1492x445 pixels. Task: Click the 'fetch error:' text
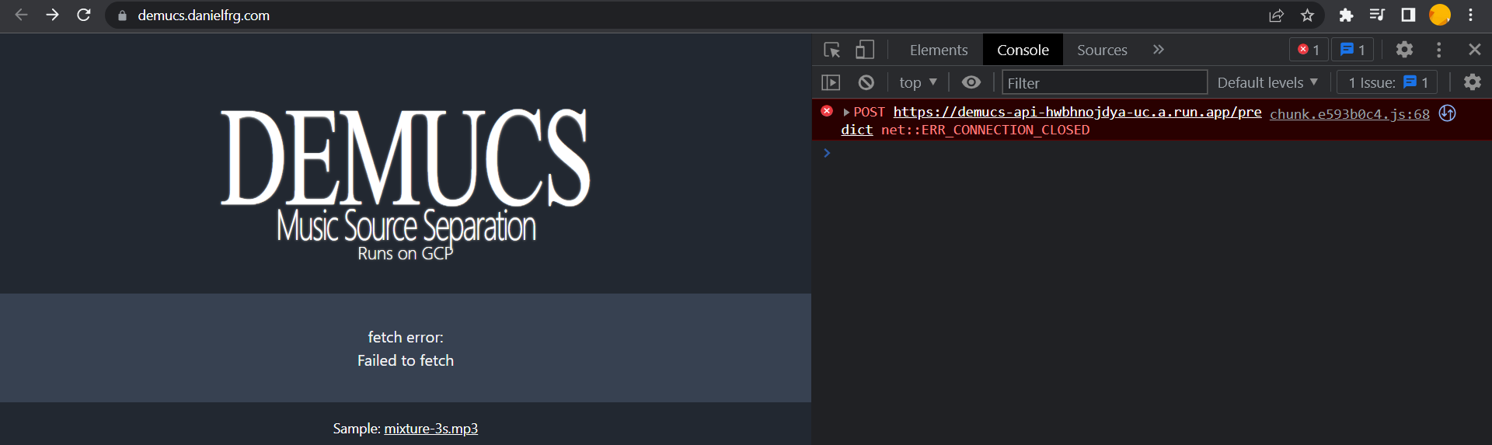click(406, 337)
